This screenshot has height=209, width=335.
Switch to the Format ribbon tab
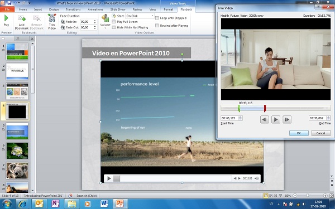coord(169,9)
